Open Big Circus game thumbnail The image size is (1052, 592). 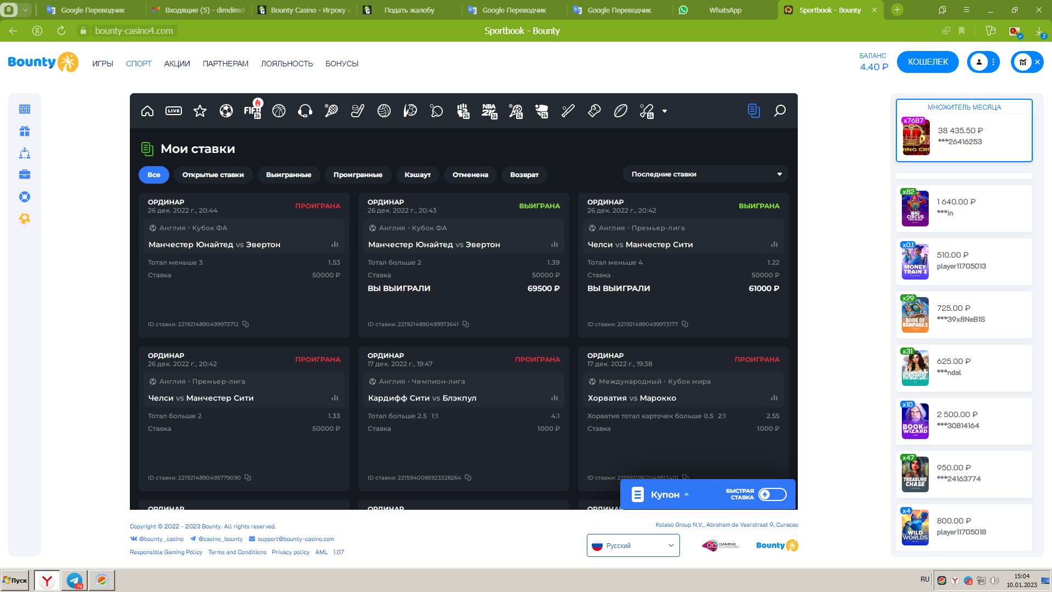915,208
